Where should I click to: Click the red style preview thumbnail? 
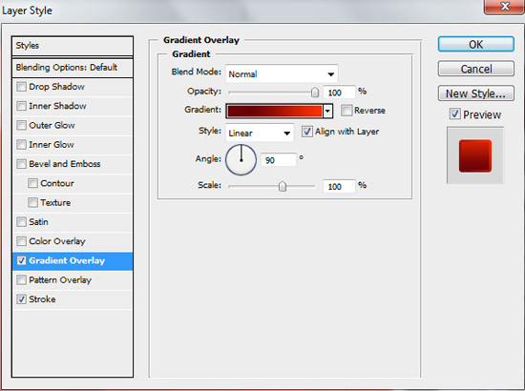(x=475, y=155)
